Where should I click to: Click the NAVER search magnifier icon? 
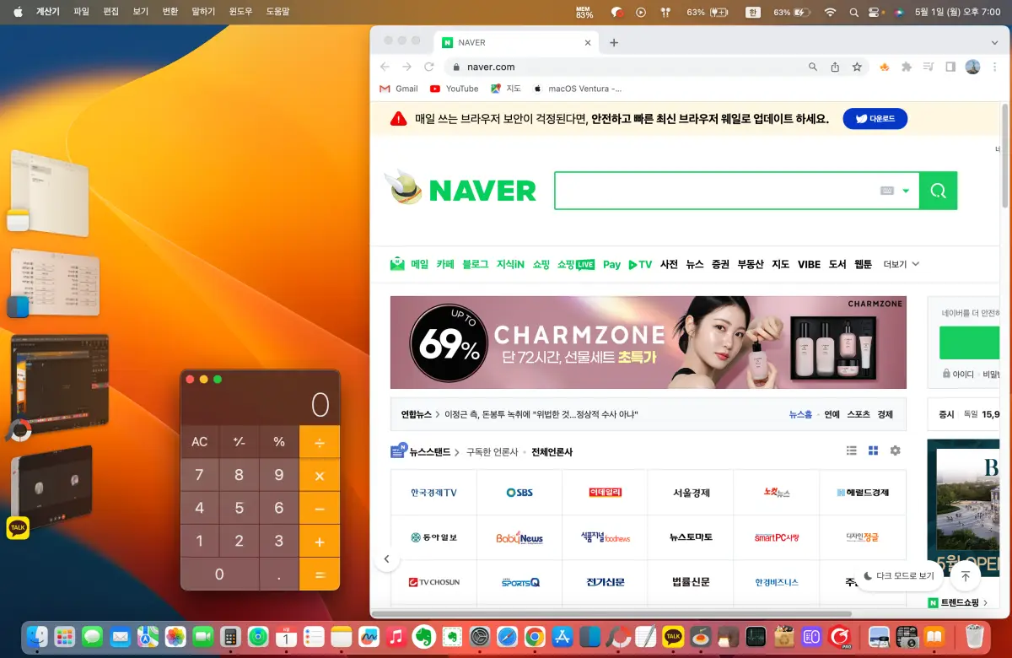[x=937, y=191]
